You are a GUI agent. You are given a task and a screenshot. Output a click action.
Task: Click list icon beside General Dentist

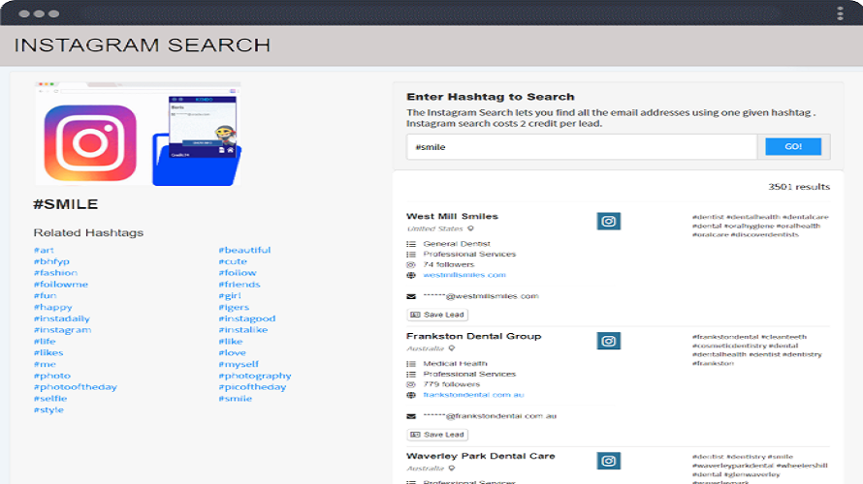click(x=411, y=243)
